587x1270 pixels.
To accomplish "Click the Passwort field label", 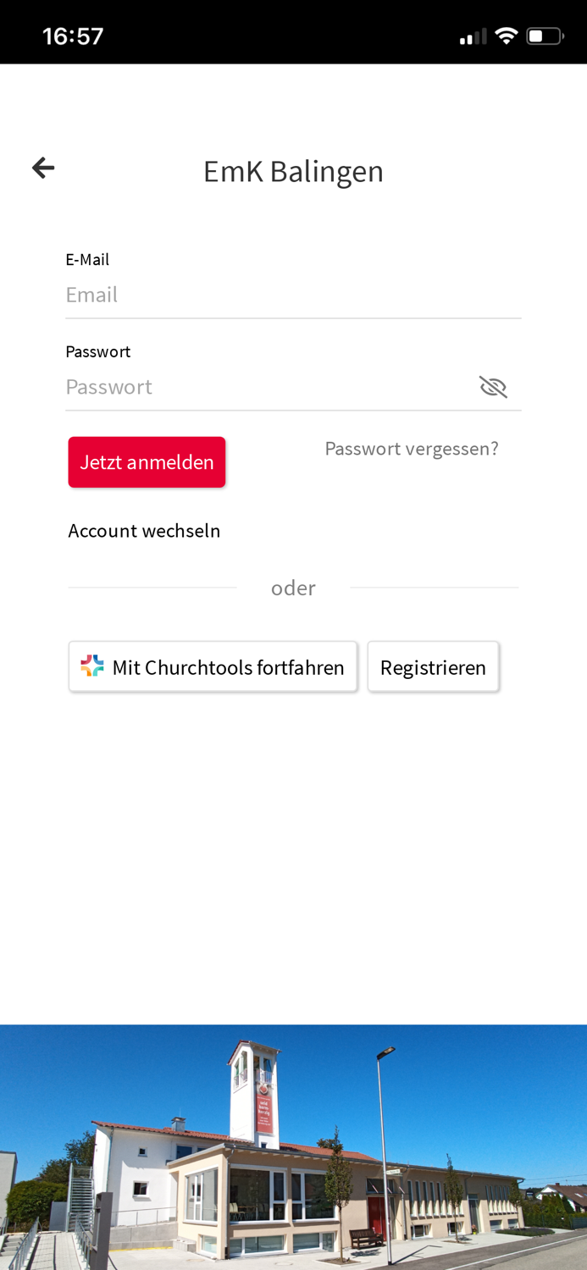I will pyautogui.click(x=98, y=351).
